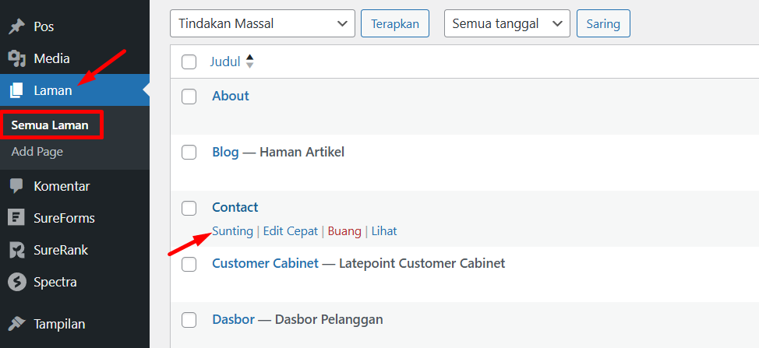The height and width of the screenshot is (348, 759).
Task: Expand the Semua tanggal date filter
Action: pos(507,23)
